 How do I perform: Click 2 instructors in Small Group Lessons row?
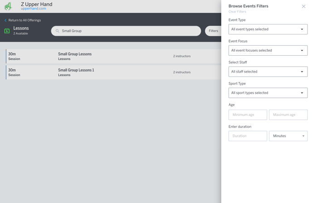click(x=182, y=56)
